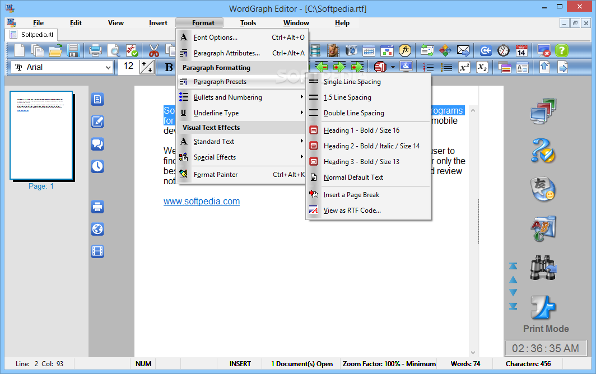The image size is (596, 374).
Task: Select Single Line Spacing preset
Action: 369,82
